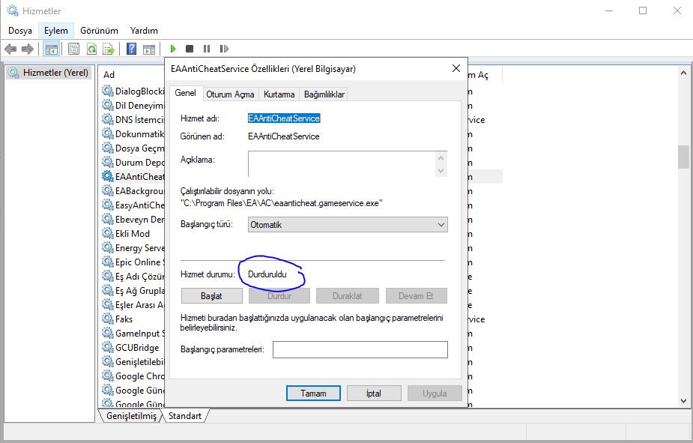Select the Ebeveyn Den service row
Screen dimensions: 693x443
tap(133, 220)
